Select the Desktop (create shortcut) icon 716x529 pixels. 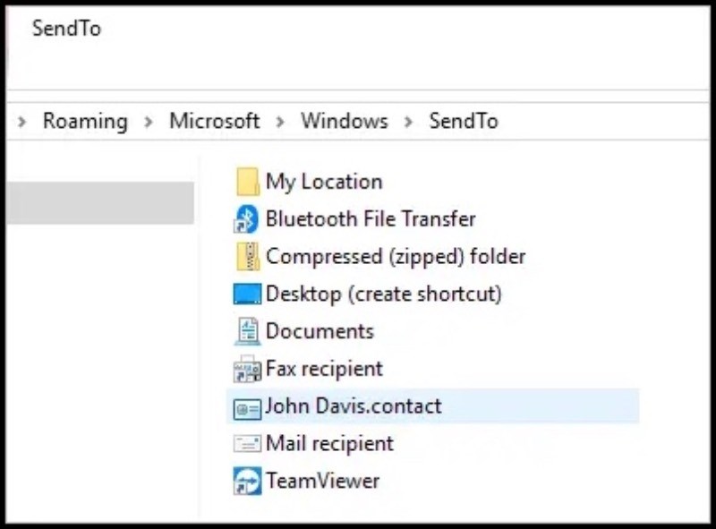tap(247, 294)
